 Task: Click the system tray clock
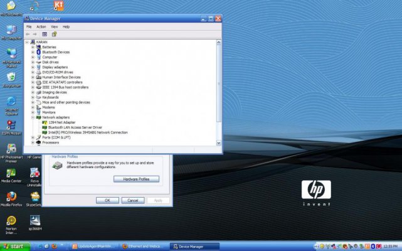coord(390,247)
